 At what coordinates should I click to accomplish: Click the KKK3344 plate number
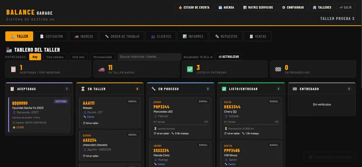click(232, 107)
